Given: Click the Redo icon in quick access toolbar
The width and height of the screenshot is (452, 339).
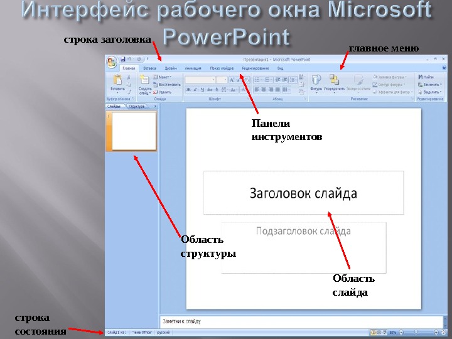Looking at the screenshot, I should click(x=139, y=59).
